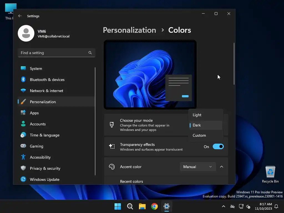Open System settings category

(x=56, y=69)
